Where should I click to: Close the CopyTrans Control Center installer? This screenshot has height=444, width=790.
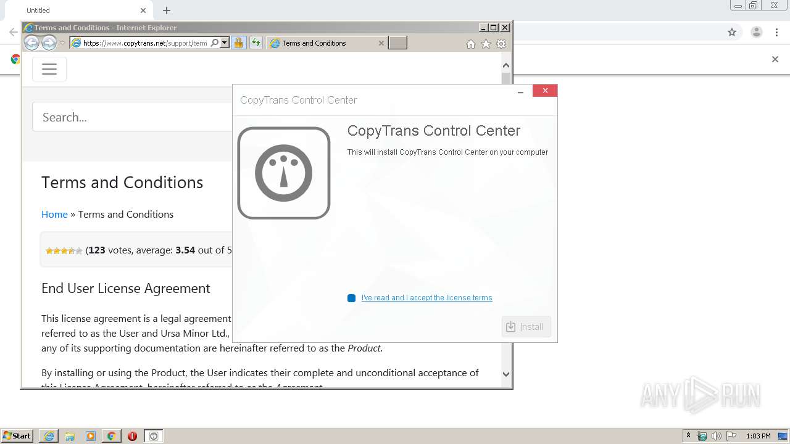coord(545,91)
